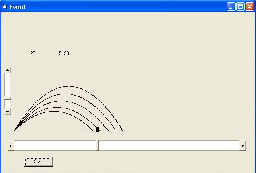This screenshot has width=256, height=173.
Task: Click the Form1 window icon
Action: click(5, 7)
